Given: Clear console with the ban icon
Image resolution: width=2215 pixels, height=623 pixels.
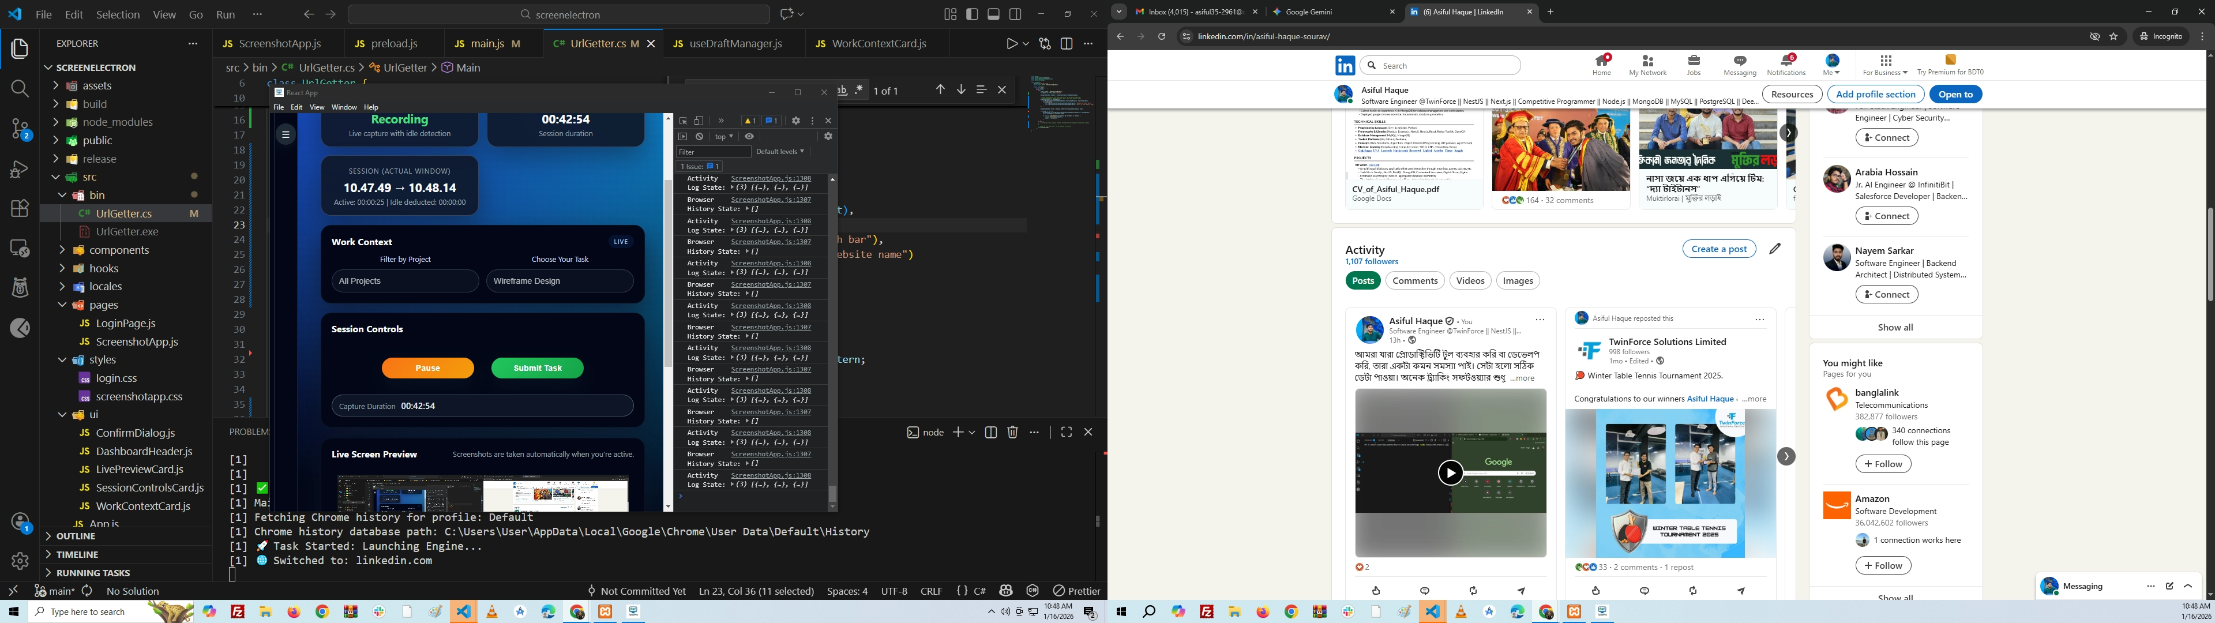Looking at the screenshot, I should [699, 136].
